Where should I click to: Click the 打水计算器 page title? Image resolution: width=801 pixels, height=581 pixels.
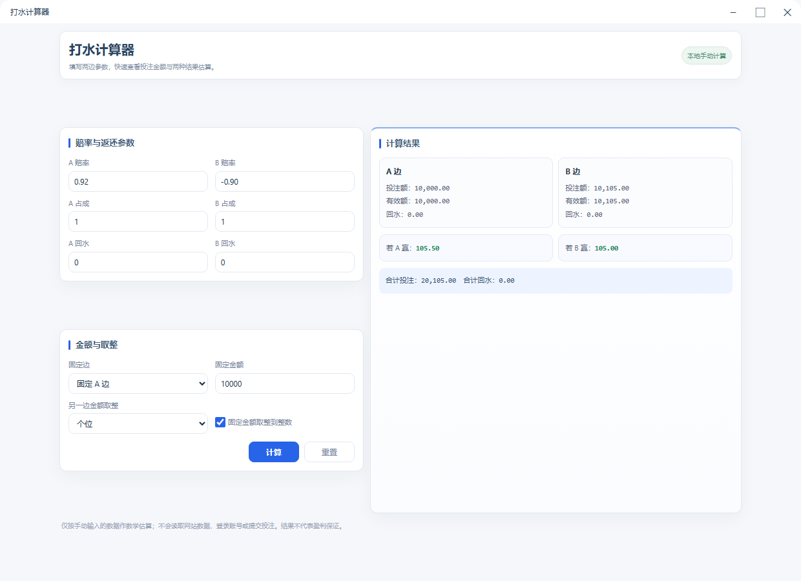tap(101, 50)
